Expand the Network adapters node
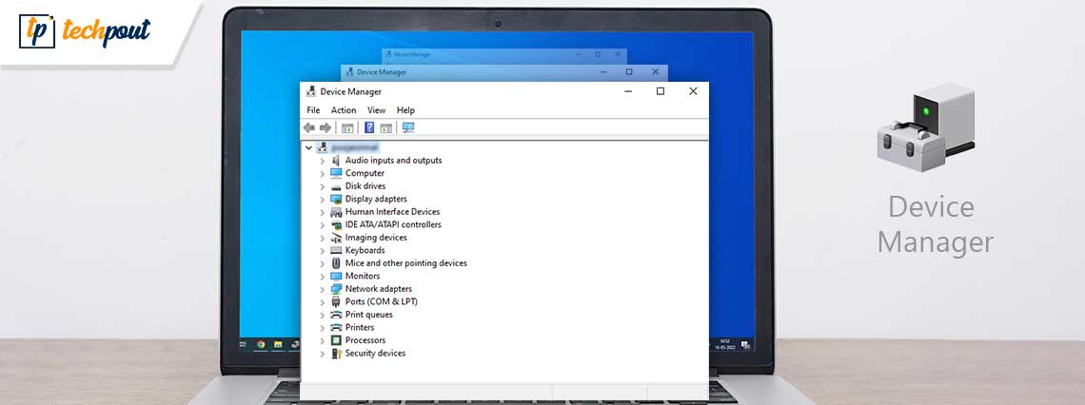This screenshot has width=1085, height=405. 323,289
